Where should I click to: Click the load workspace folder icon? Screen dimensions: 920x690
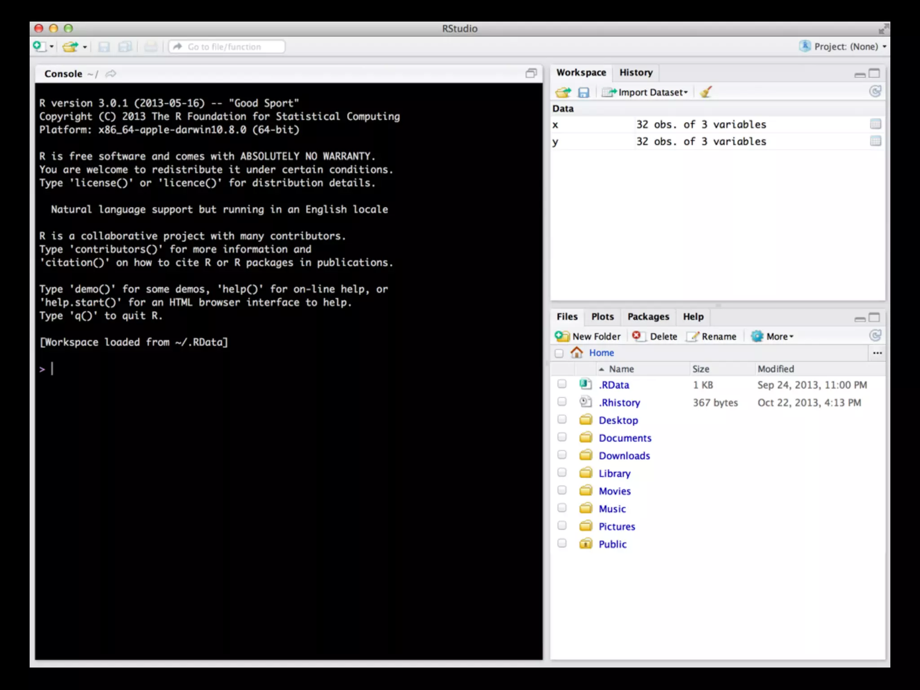click(563, 92)
